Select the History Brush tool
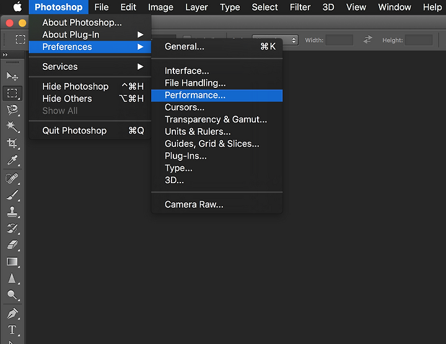 pyautogui.click(x=12, y=228)
